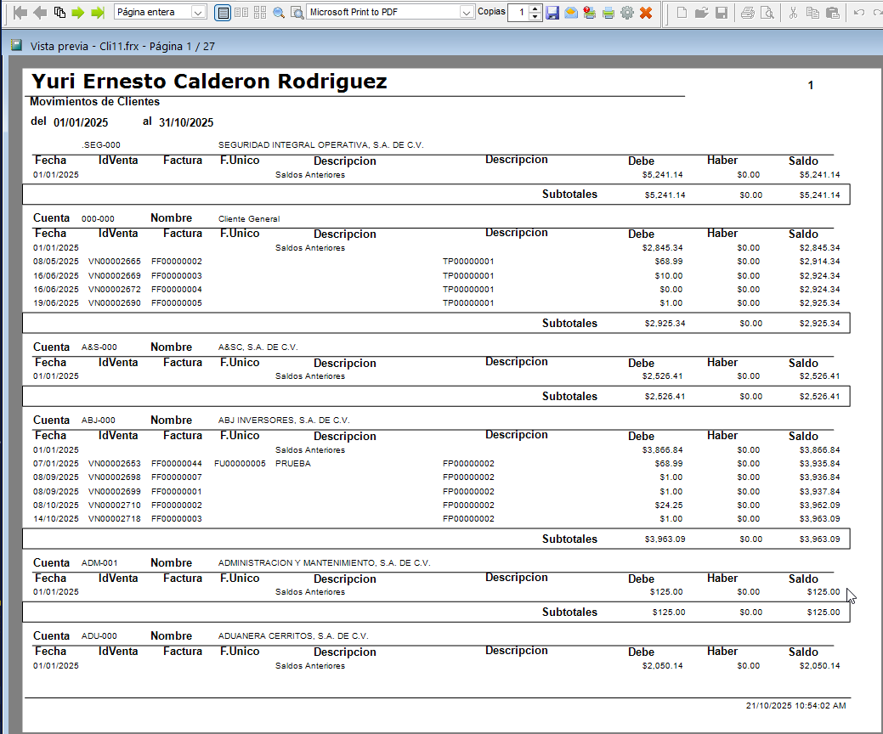883x734 pixels.
Task: Toggle single page view layout
Action: [223, 13]
